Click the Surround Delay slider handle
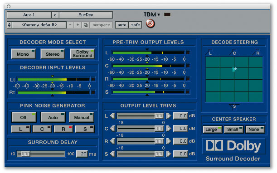The height and width of the screenshot is (173, 277). [x=25, y=154]
